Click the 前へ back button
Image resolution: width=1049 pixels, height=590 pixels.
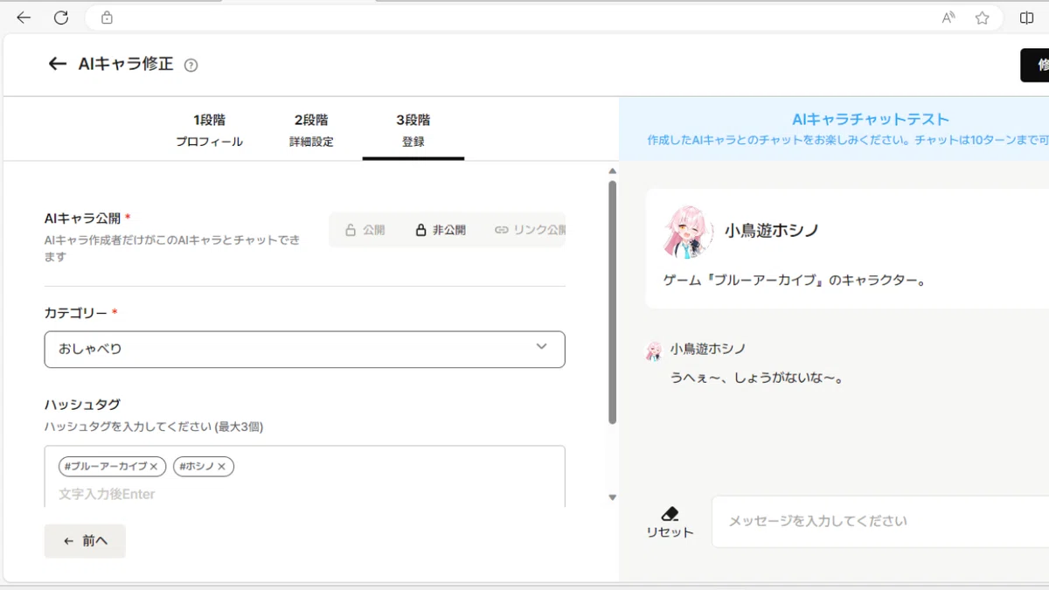click(x=85, y=541)
